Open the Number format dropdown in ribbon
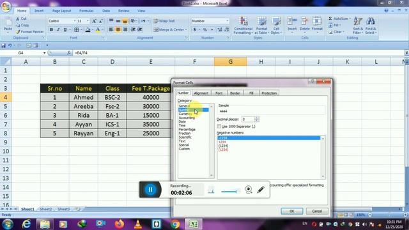Screen dimensions: 409x230 click(228, 21)
